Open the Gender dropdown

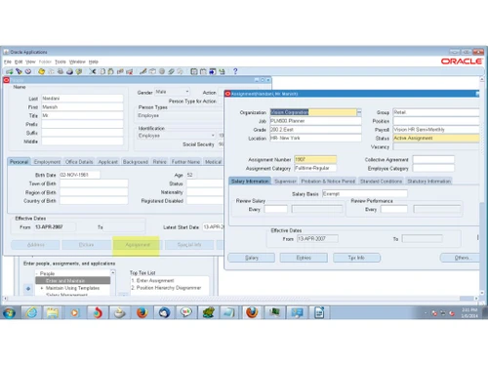(187, 92)
